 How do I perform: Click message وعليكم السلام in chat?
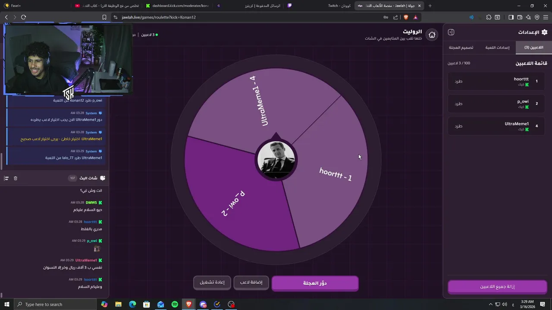(90, 287)
